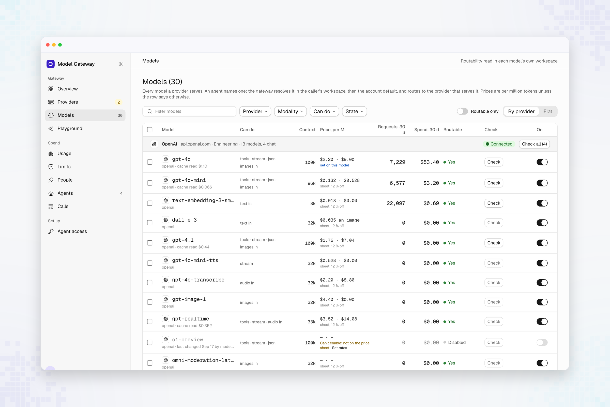Click the OpenAI provider group logo

click(x=154, y=144)
